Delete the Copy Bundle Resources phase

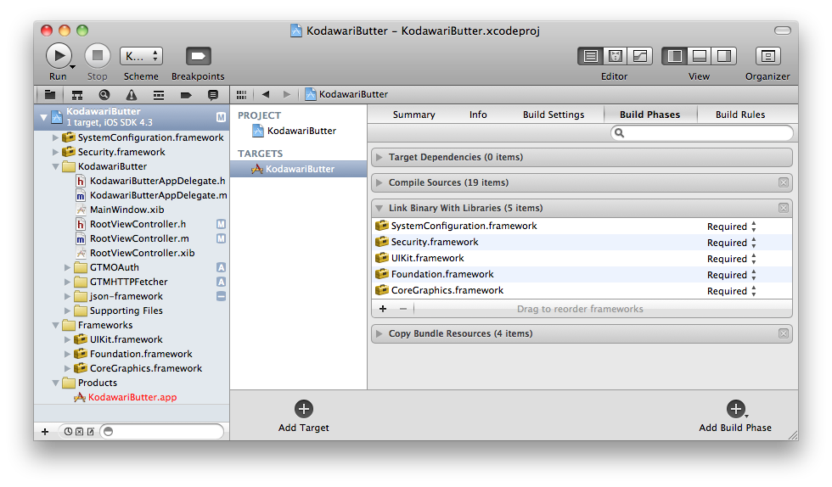point(783,333)
